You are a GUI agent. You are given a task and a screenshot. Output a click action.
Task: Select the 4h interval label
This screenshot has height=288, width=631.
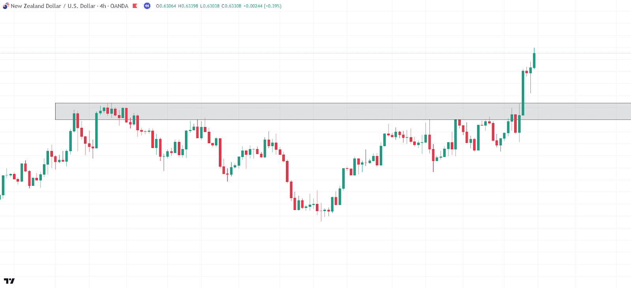tap(103, 6)
